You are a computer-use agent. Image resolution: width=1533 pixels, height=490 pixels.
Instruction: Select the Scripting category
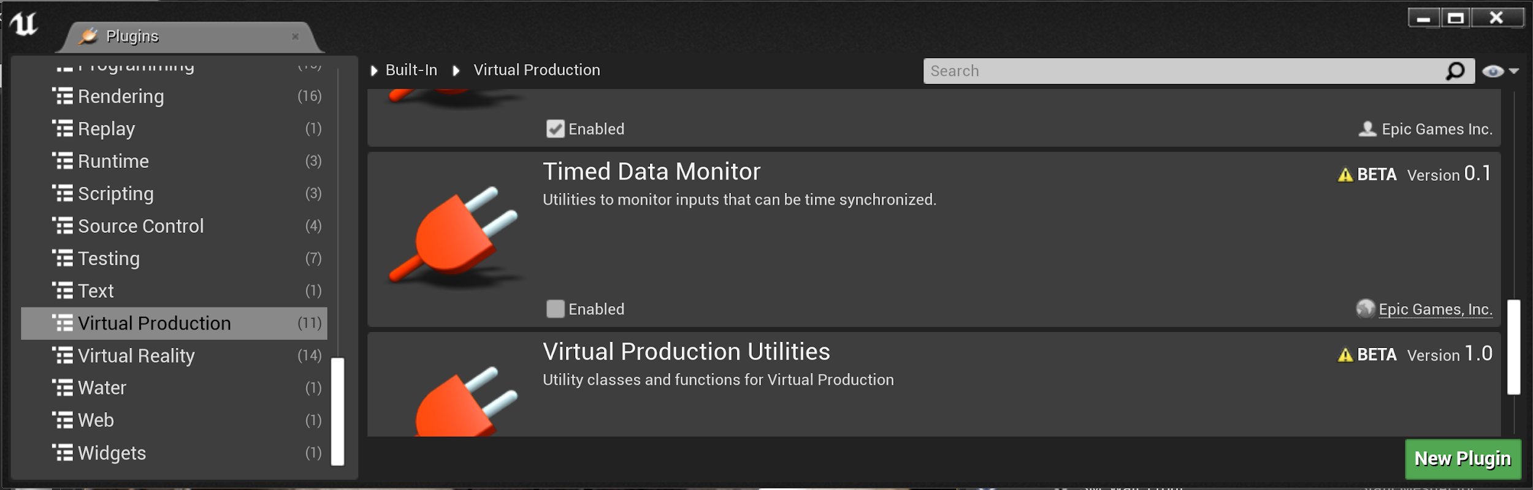(116, 194)
